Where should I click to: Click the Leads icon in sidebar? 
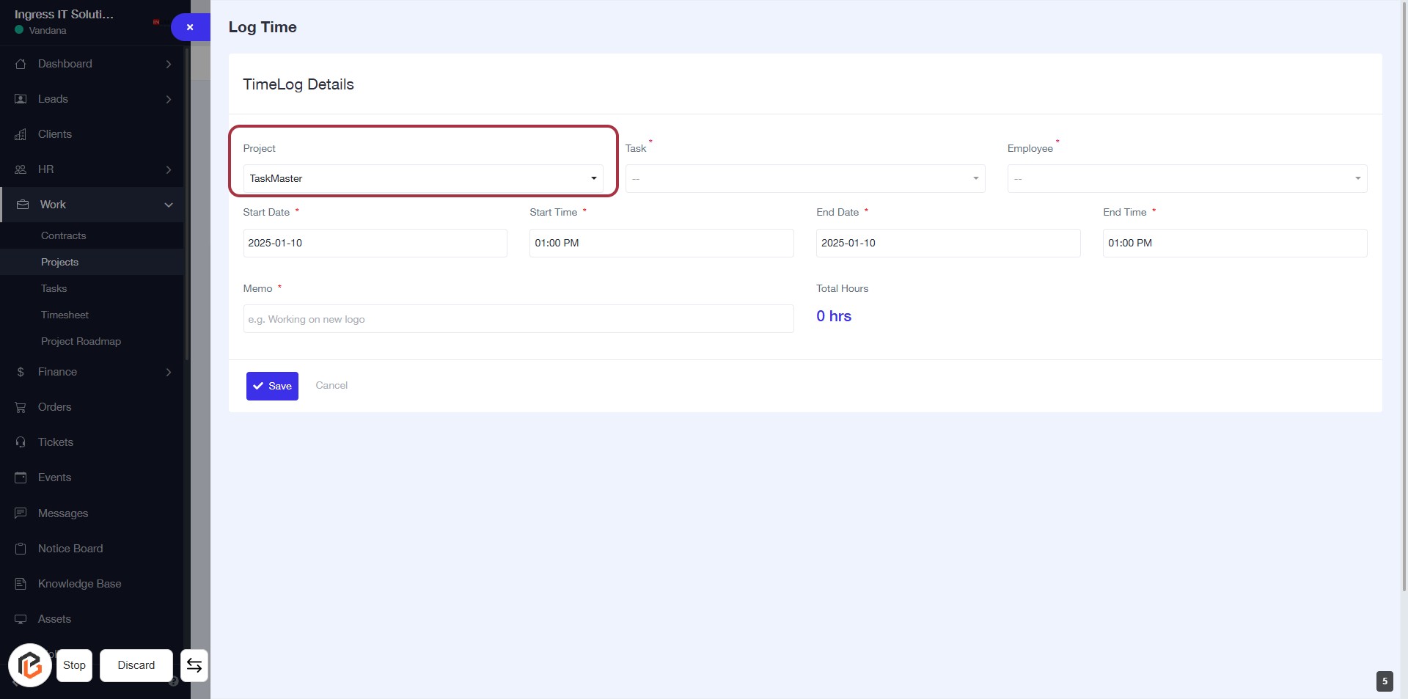tap(21, 99)
